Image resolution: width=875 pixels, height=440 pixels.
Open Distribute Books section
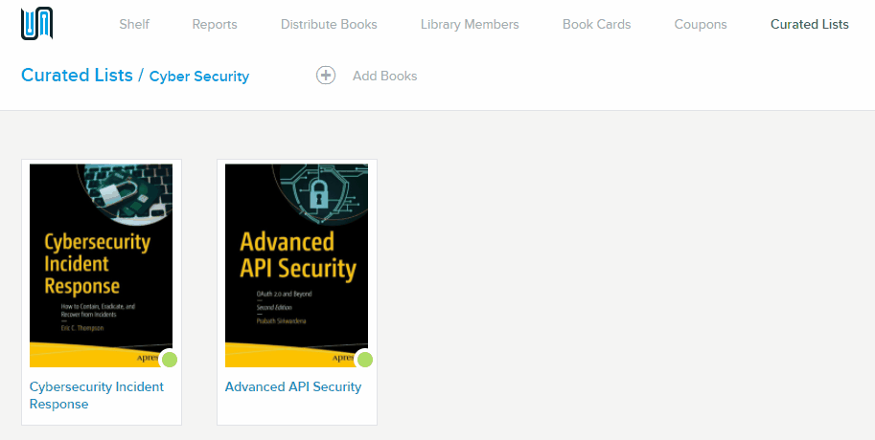click(x=329, y=25)
